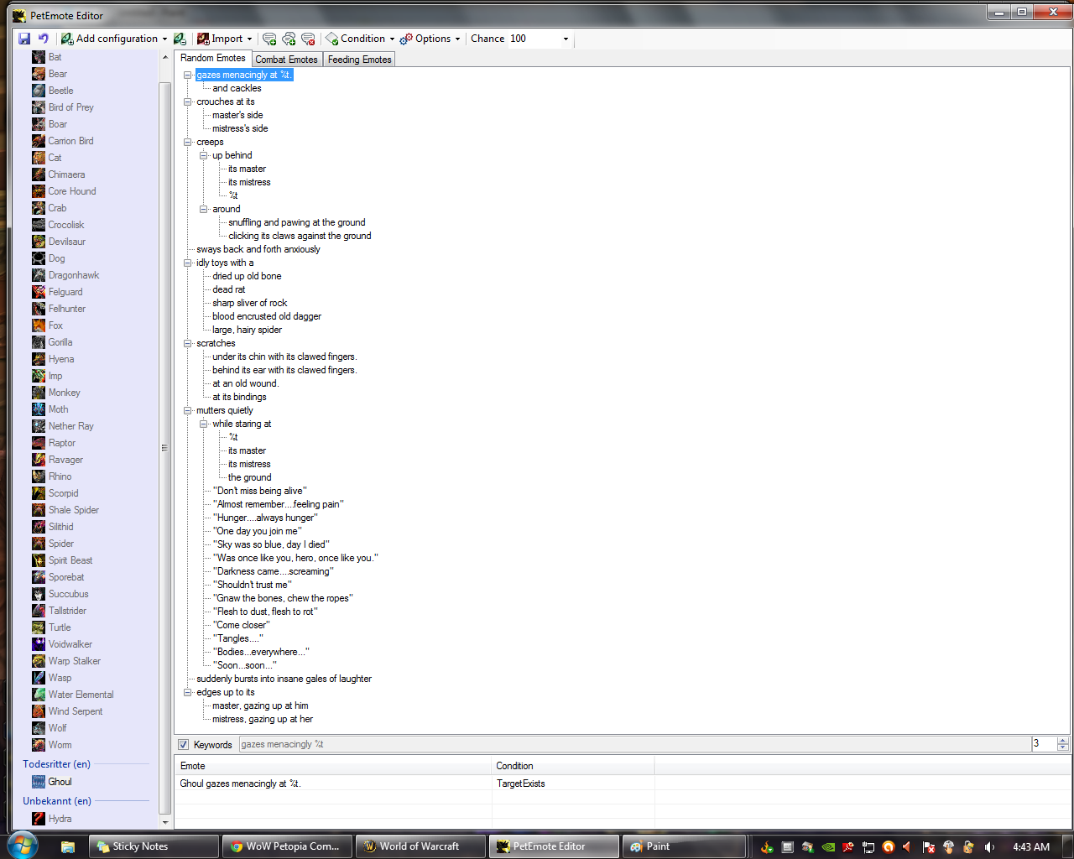Click the keywords text input field
Viewport: 1074px width, 859px height.
635,744
